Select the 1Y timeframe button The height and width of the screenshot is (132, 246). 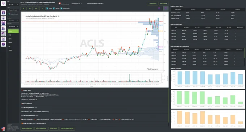click(x=42, y=8)
